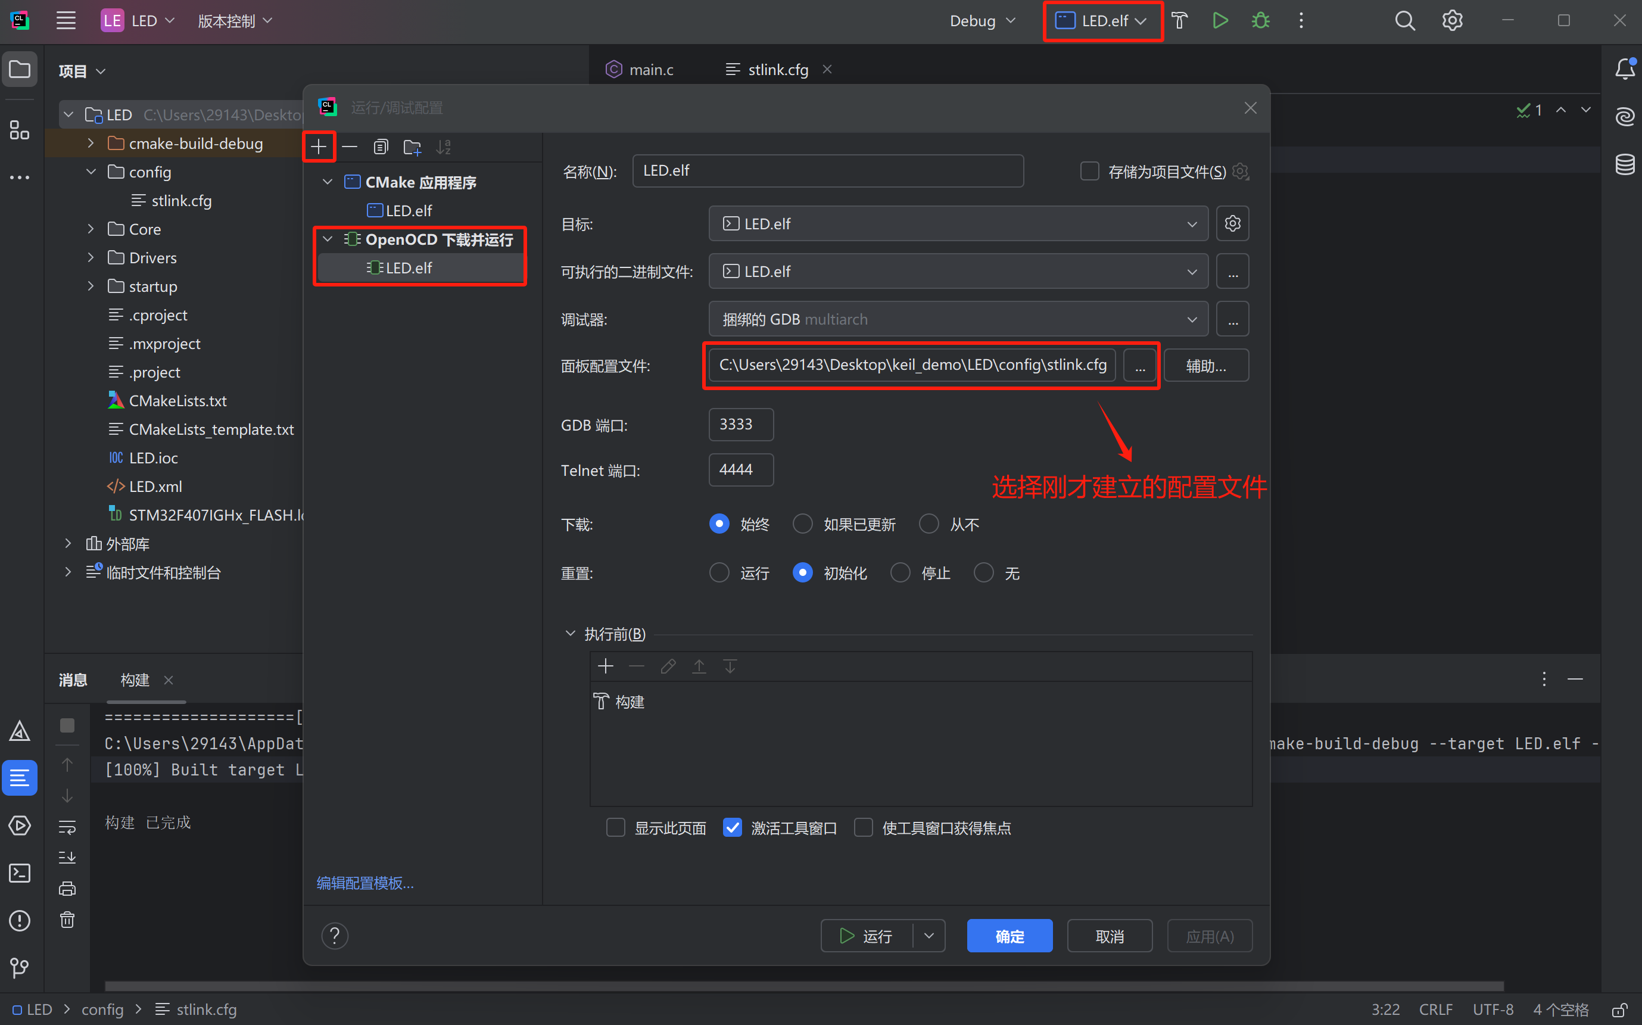This screenshot has width=1642, height=1025.
Task: Expand the Core folder in project tree
Action: click(91, 229)
